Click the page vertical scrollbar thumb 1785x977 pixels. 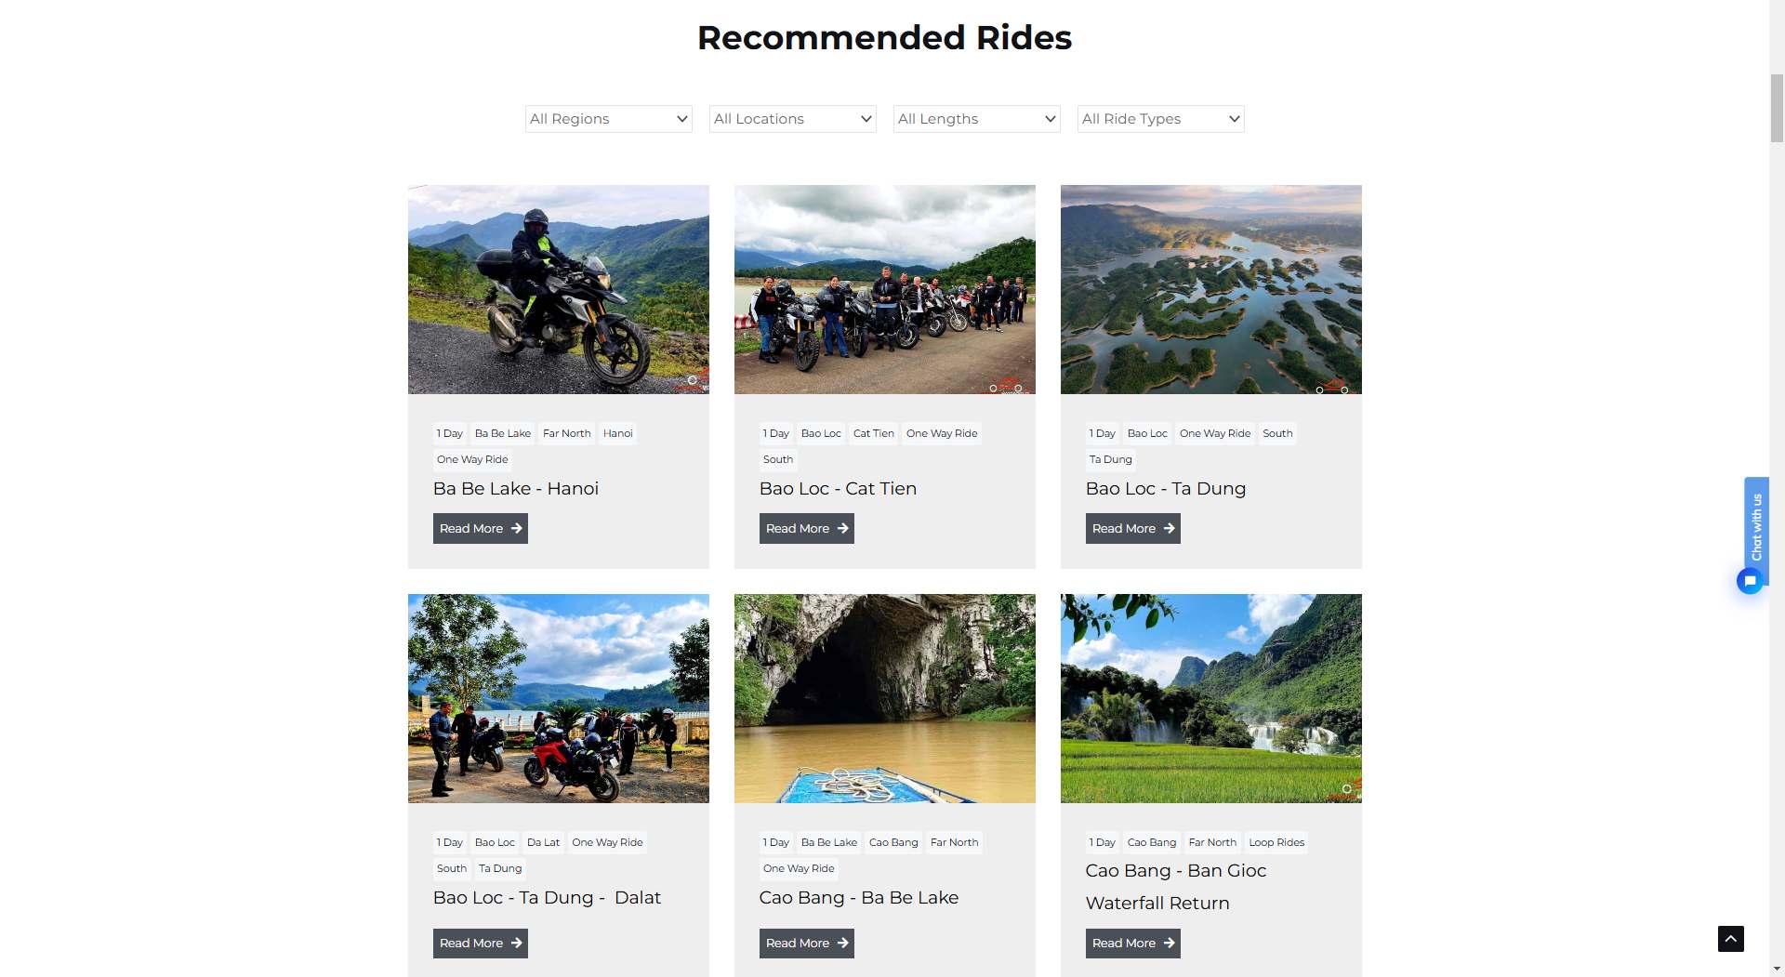click(1777, 107)
